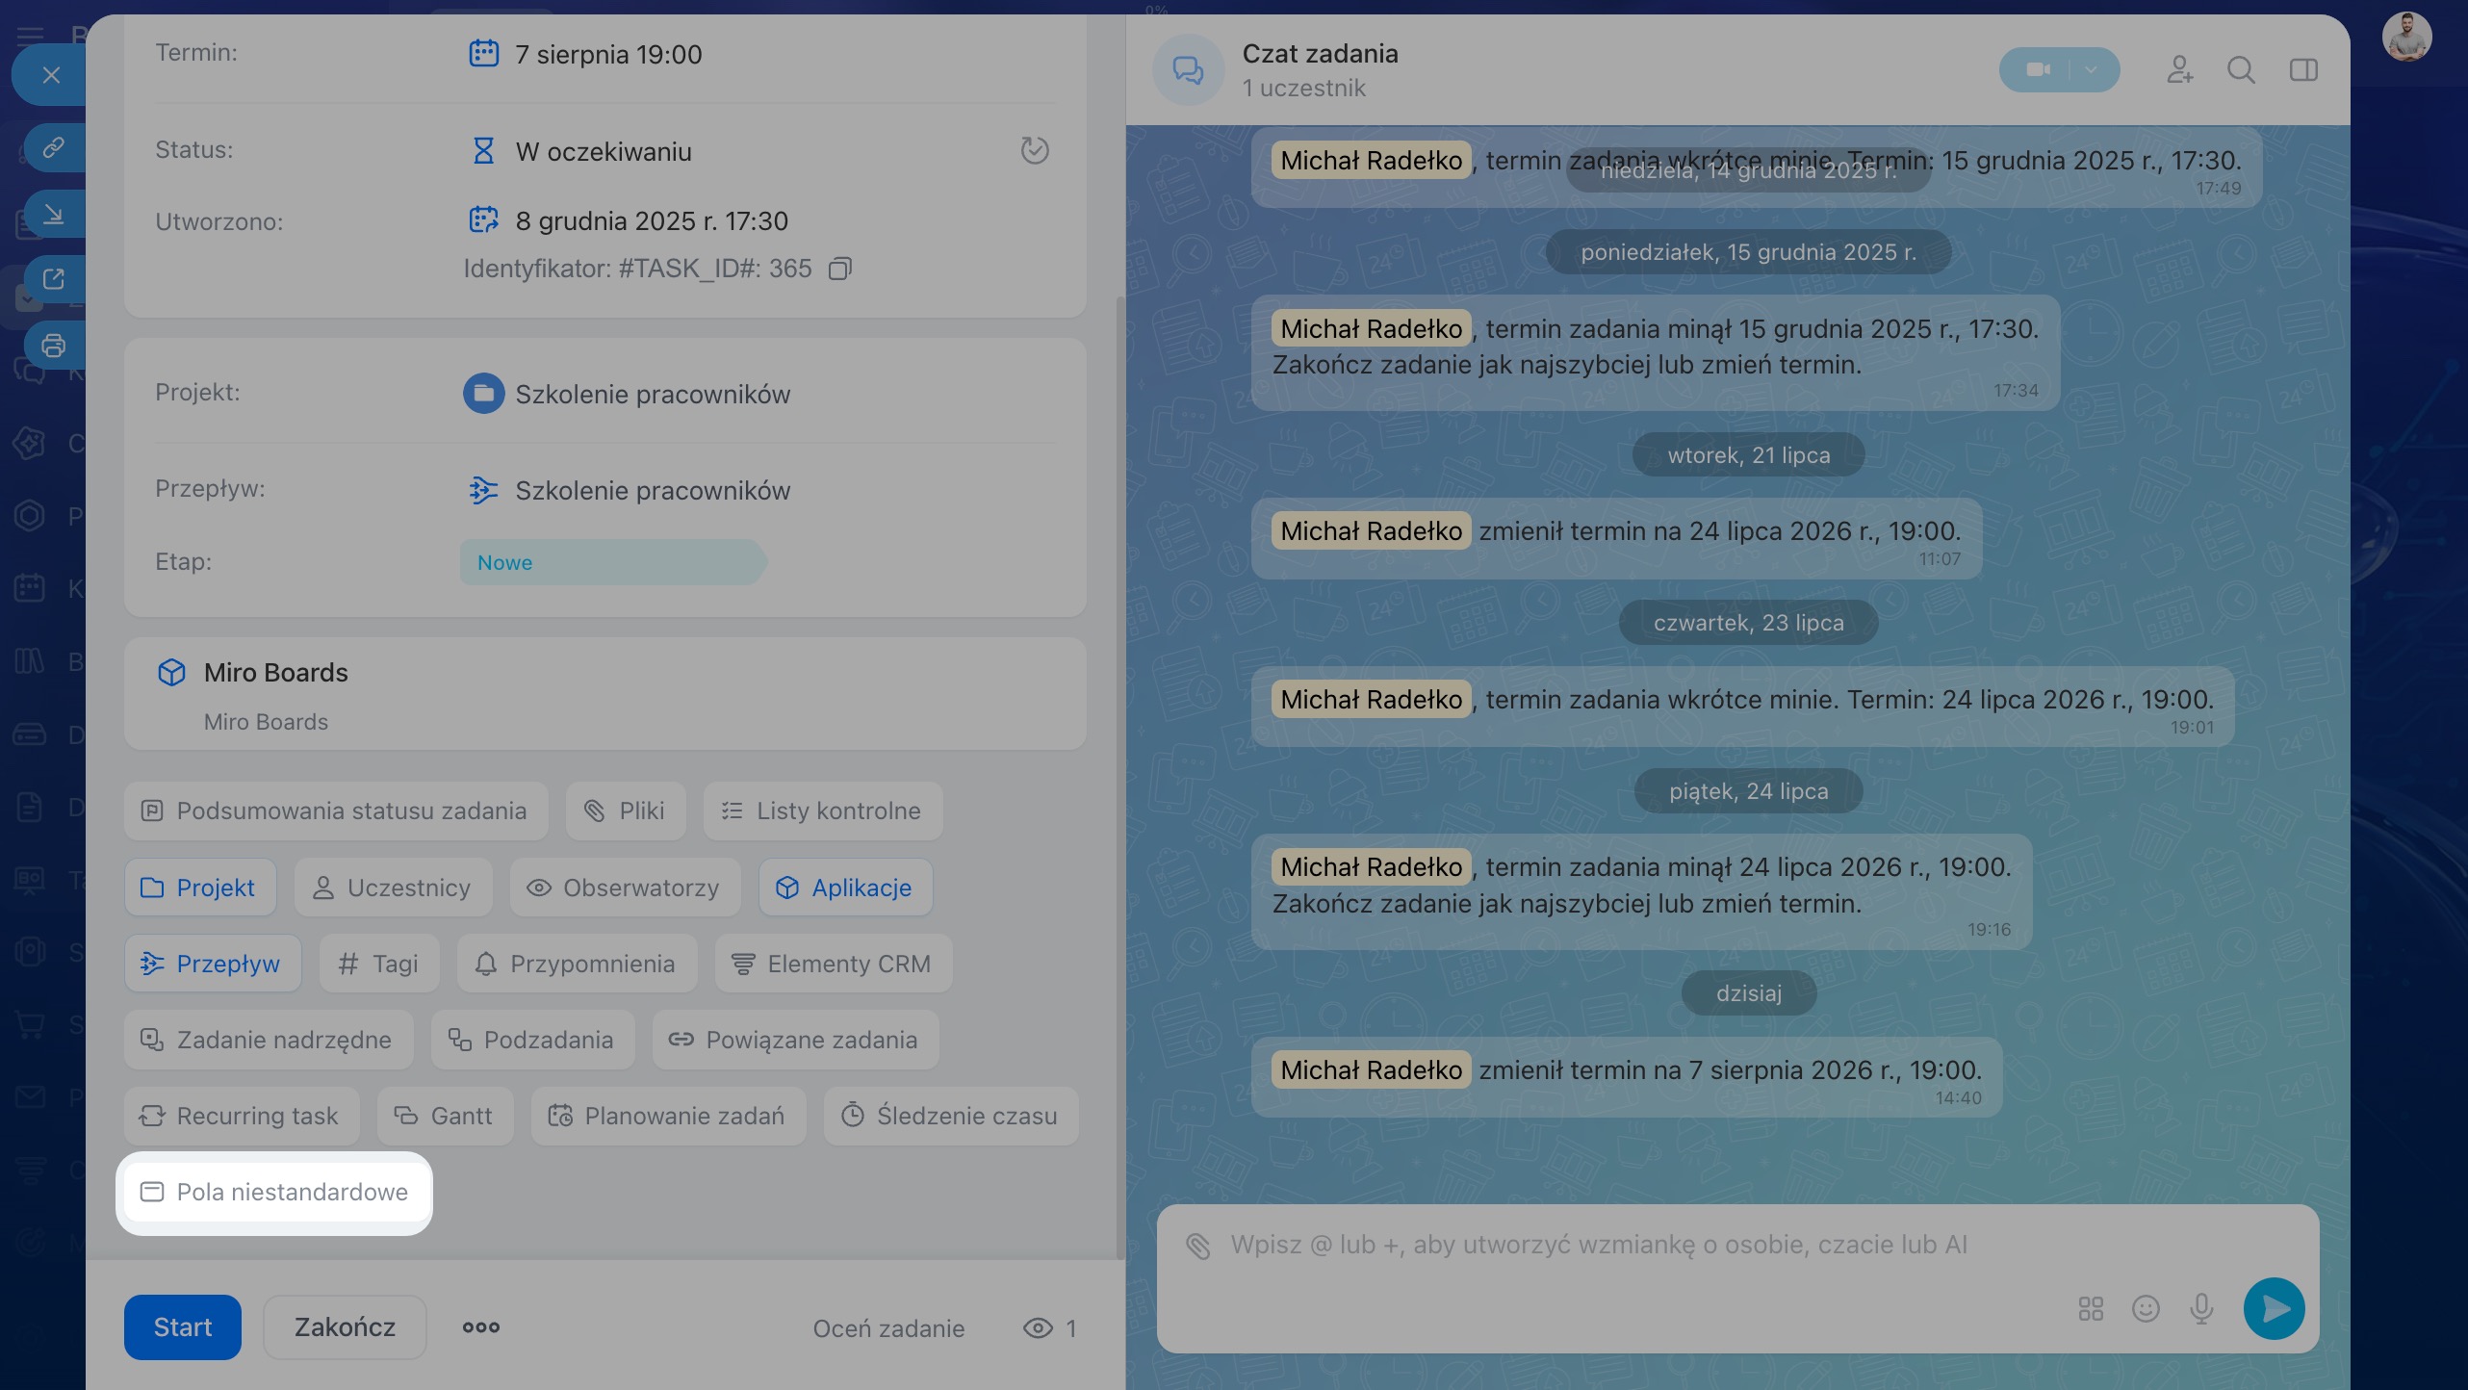The width and height of the screenshot is (2468, 1390).
Task: Open the Powiązane zadania chip
Action: coord(796,1040)
